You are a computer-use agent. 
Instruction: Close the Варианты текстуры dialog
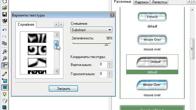[112, 15]
